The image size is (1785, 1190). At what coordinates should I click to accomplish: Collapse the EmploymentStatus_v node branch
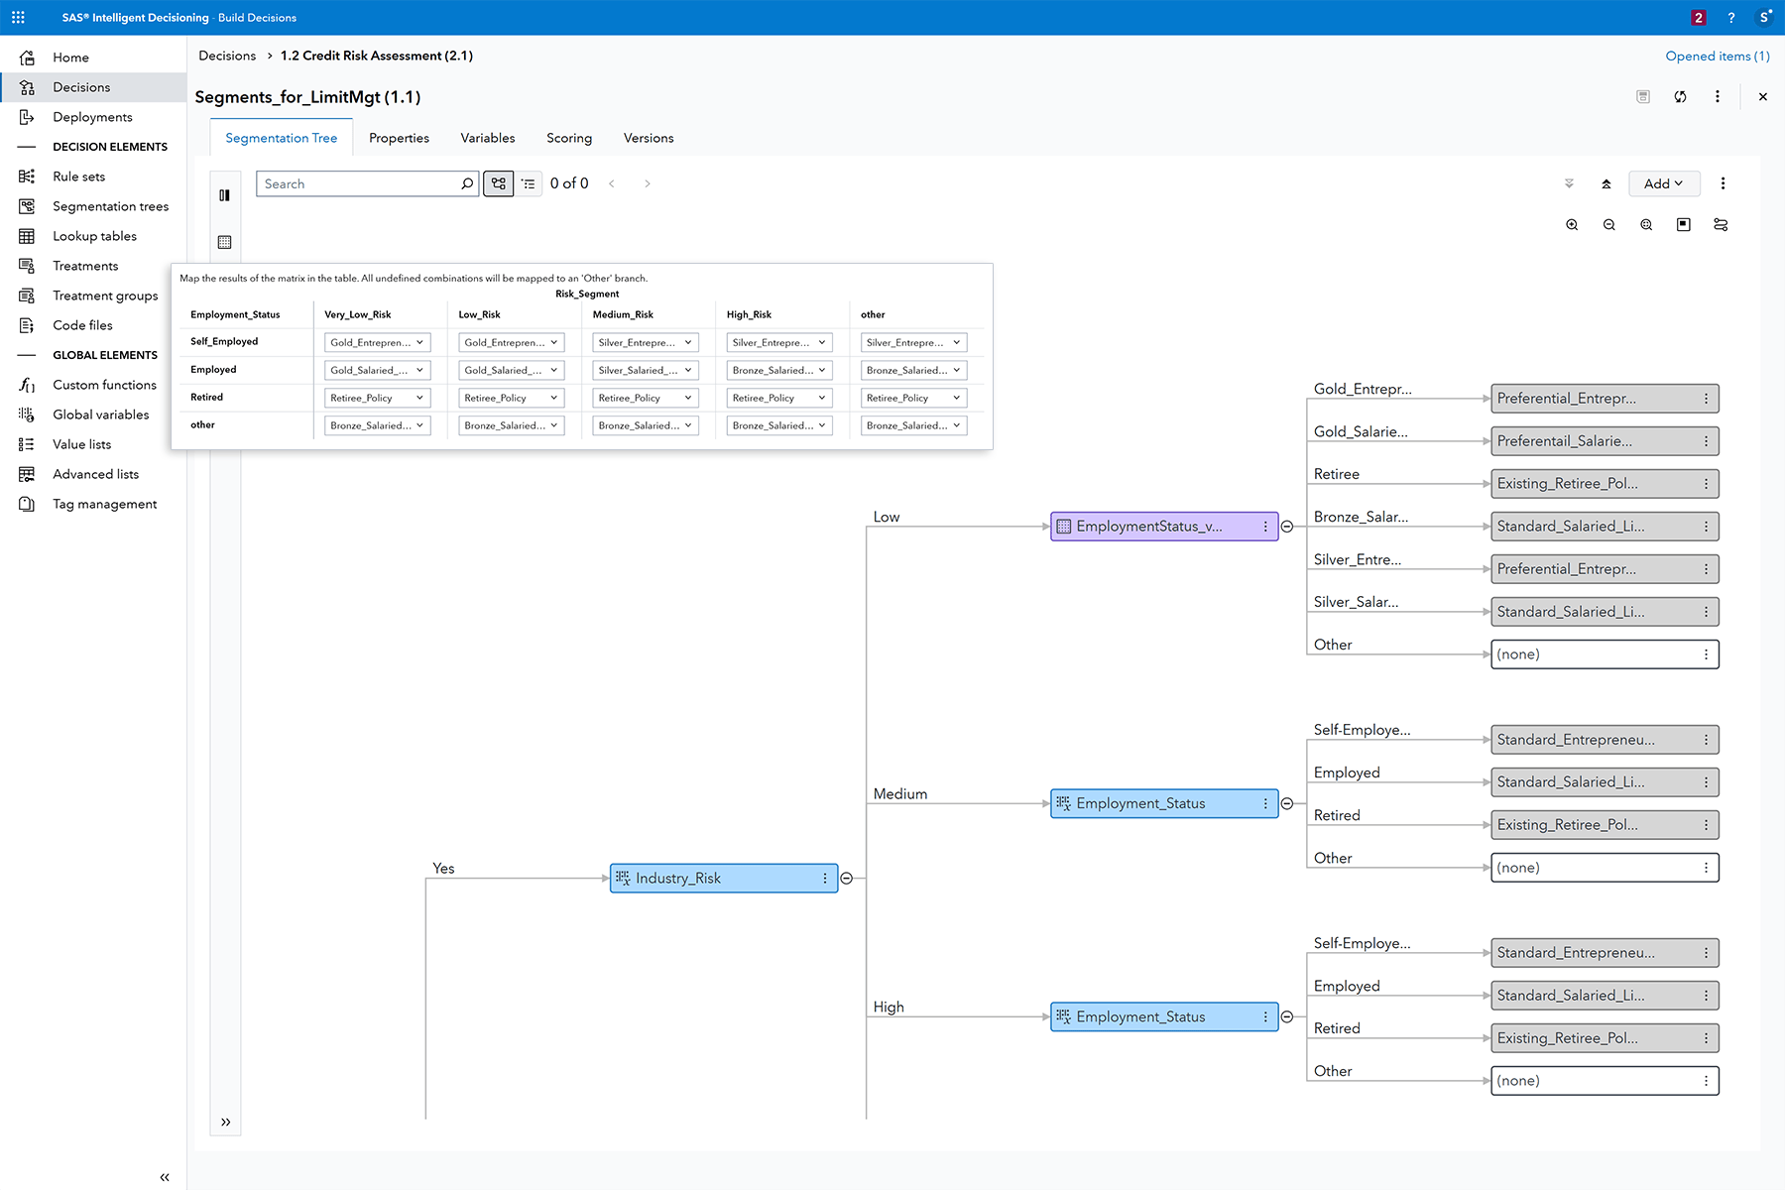coord(1287,527)
